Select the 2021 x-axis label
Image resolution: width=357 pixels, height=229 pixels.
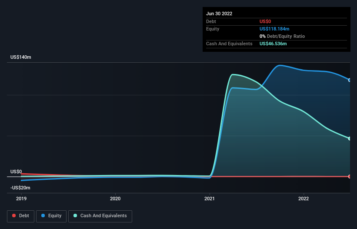[x=210, y=199]
